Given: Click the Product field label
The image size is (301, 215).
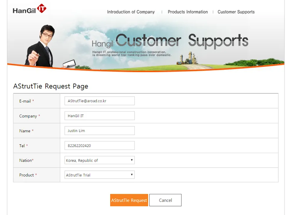Looking at the screenshot, I should [x=28, y=175].
